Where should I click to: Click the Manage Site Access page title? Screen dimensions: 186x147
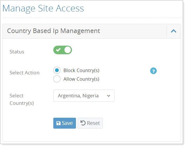click(43, 8)
